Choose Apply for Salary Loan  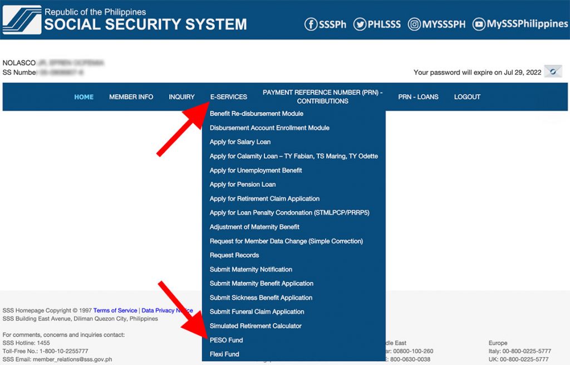point(240,142)
